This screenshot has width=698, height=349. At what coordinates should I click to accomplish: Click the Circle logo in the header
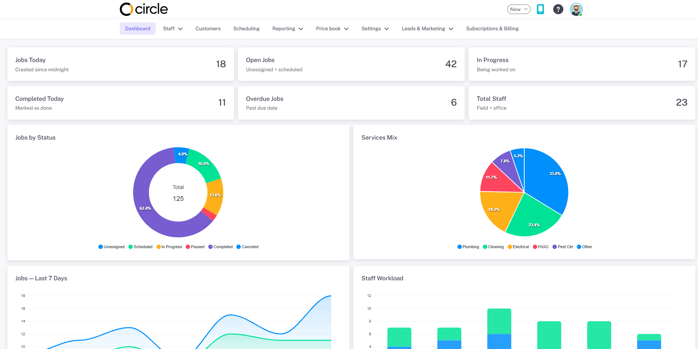(x=144, y=9)
